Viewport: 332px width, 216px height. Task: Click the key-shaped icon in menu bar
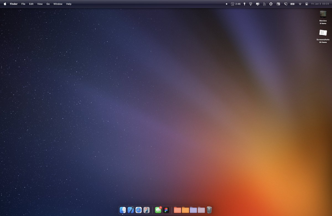click(244, 4)
